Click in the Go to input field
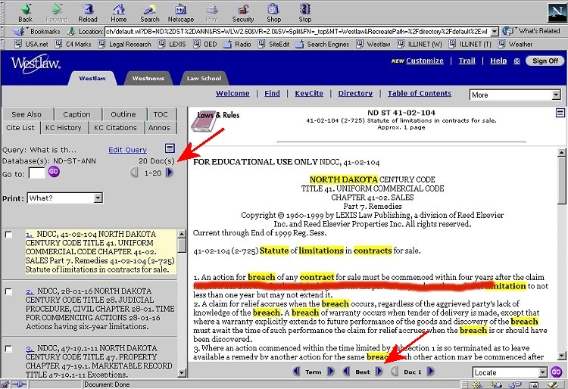Screen dimensions: 568x389 (36, 173)
